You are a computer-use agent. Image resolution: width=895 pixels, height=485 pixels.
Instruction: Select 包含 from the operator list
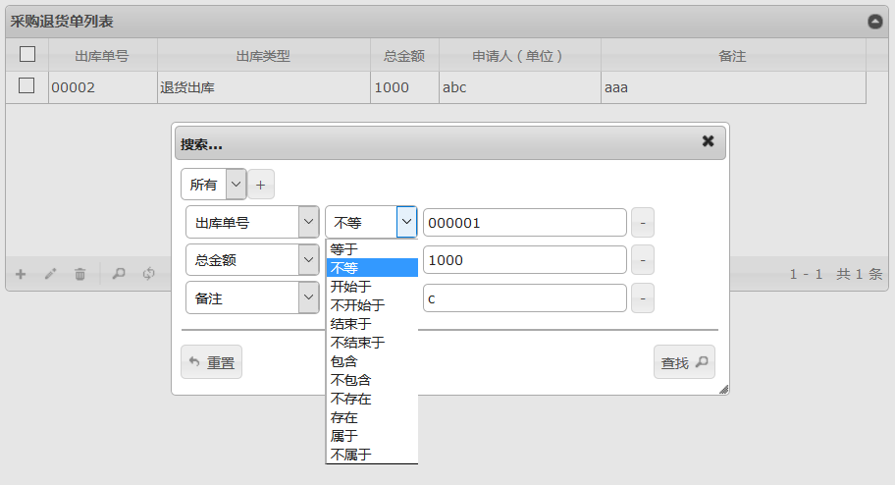344,361
